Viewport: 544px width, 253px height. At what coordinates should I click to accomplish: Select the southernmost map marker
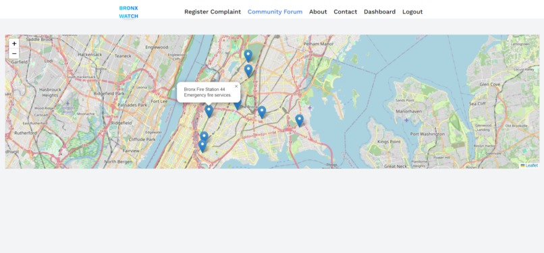click(202, 146)
